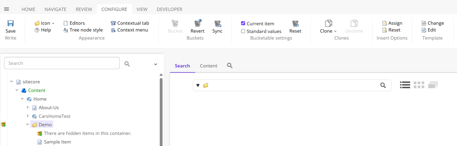Open the Icon chooser

pyautogui.click(x=45, y=23)
